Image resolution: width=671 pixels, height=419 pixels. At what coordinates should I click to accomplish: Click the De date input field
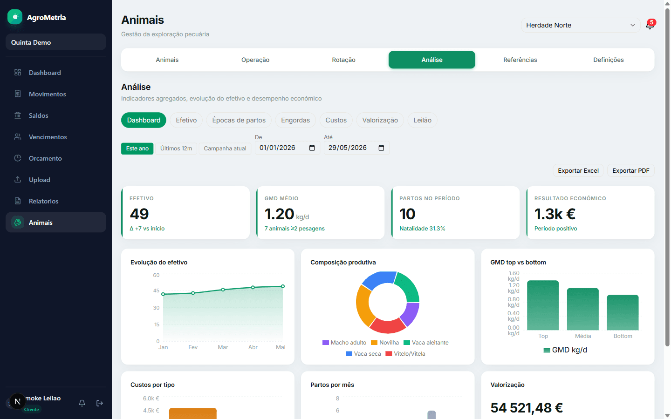[288, 148]
